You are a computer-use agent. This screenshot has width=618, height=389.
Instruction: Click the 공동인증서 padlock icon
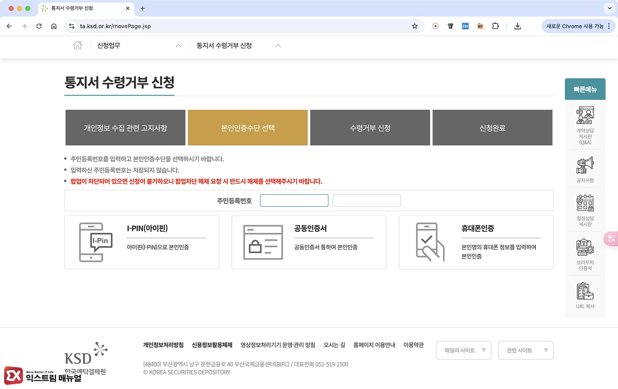coord(263,242)
